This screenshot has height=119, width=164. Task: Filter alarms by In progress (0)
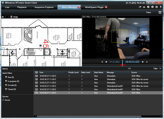point(12,81)
